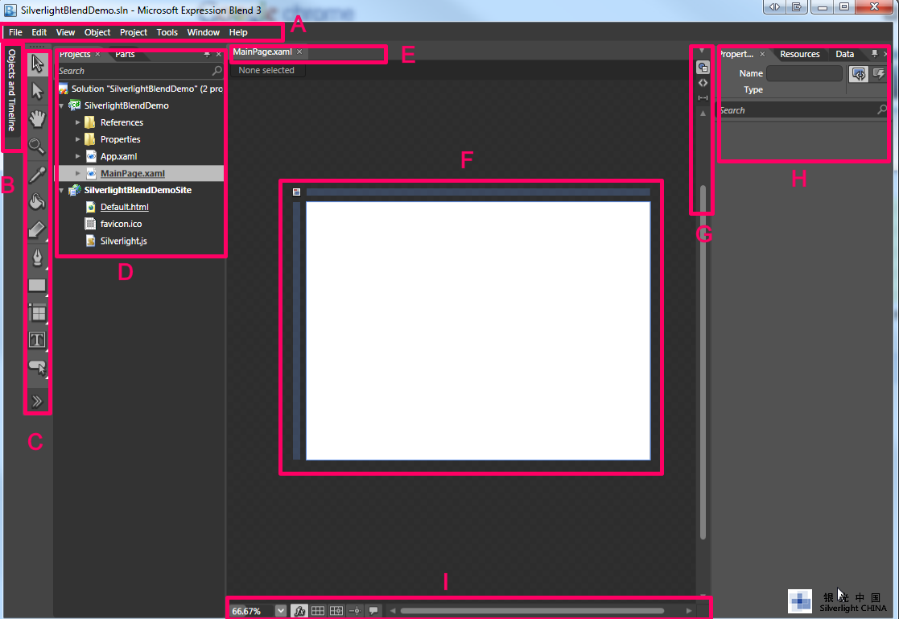Select the Button control tool
The width and height of the screenshot is (899, 619).
[x=37, y=367]
